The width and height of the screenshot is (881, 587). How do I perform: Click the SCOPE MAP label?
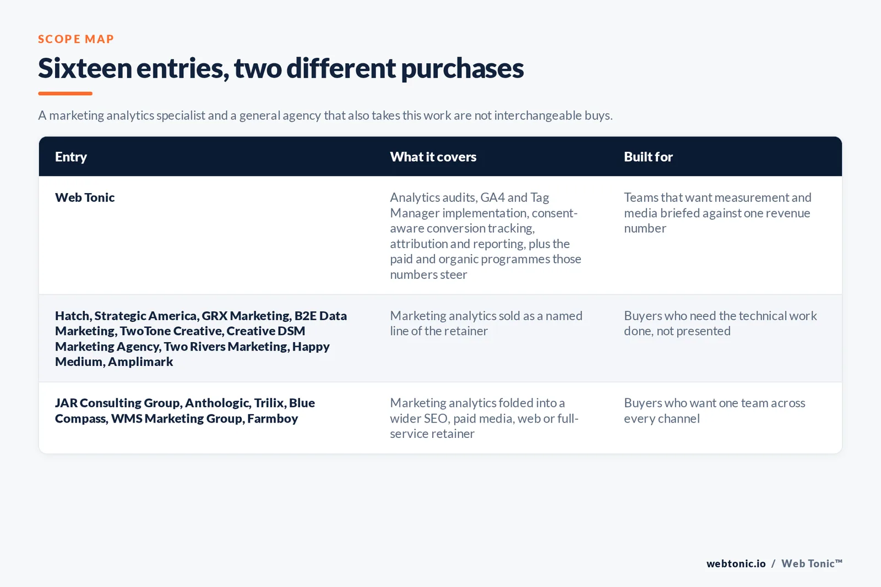(76, 39)
